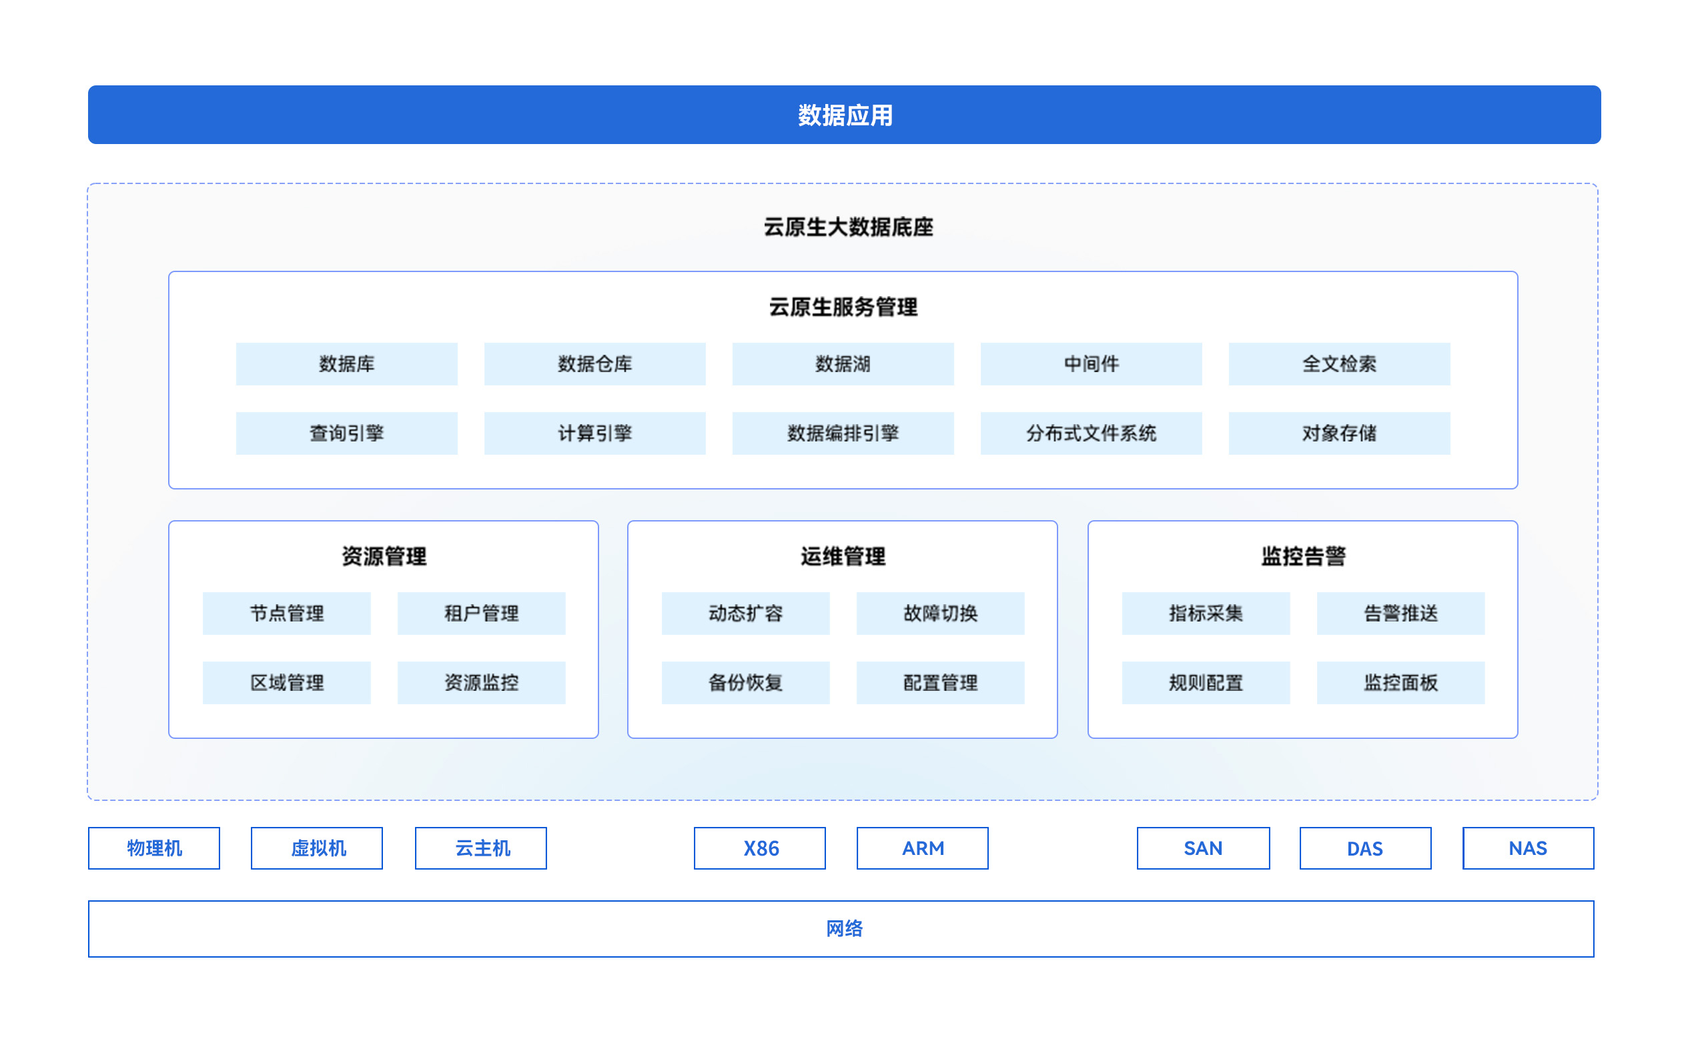Click 租户管理 in resource panel
The image size is (1688, 1047).
tap(482, 613)
